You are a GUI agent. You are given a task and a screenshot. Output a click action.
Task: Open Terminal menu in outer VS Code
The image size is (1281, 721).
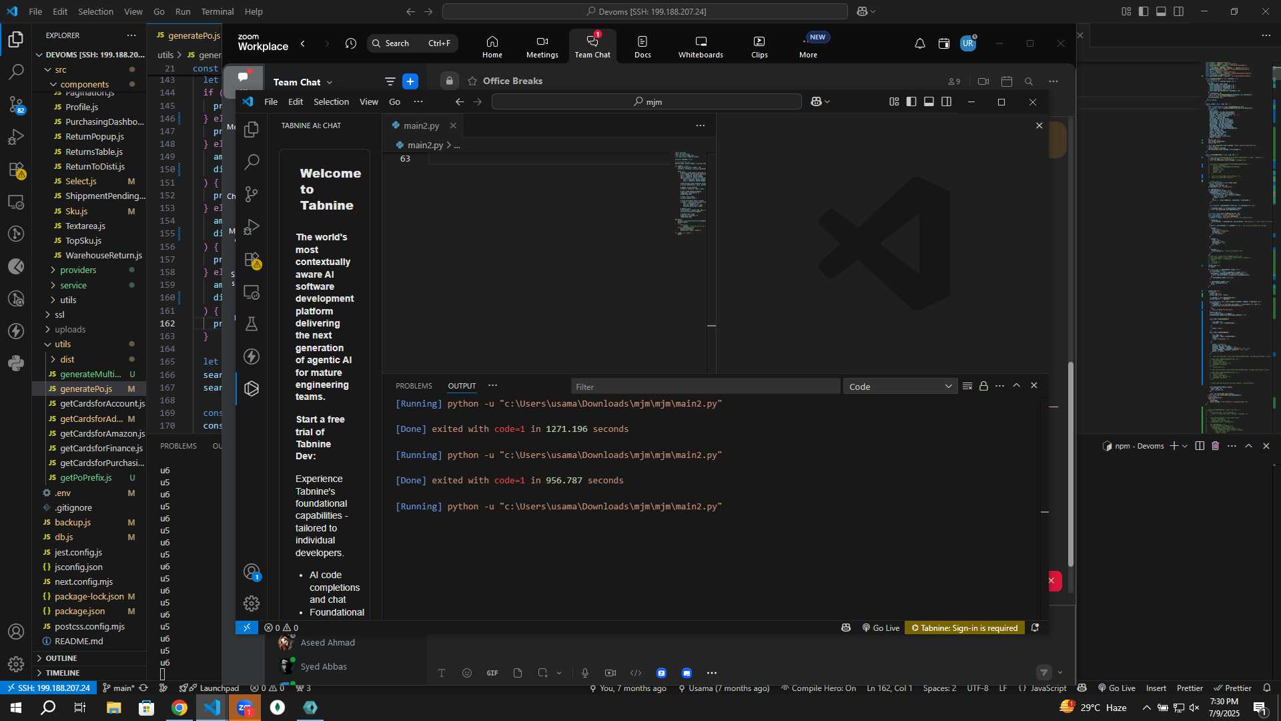coord(218,11)
